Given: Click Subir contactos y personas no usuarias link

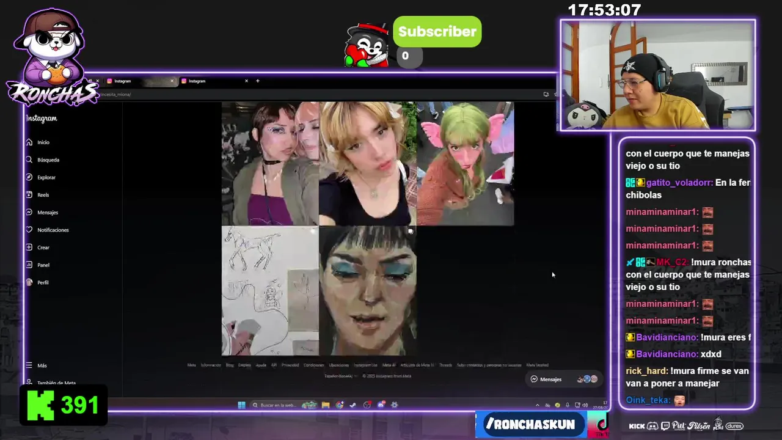Looking at the screenshot, I should (x=489, y=365).
